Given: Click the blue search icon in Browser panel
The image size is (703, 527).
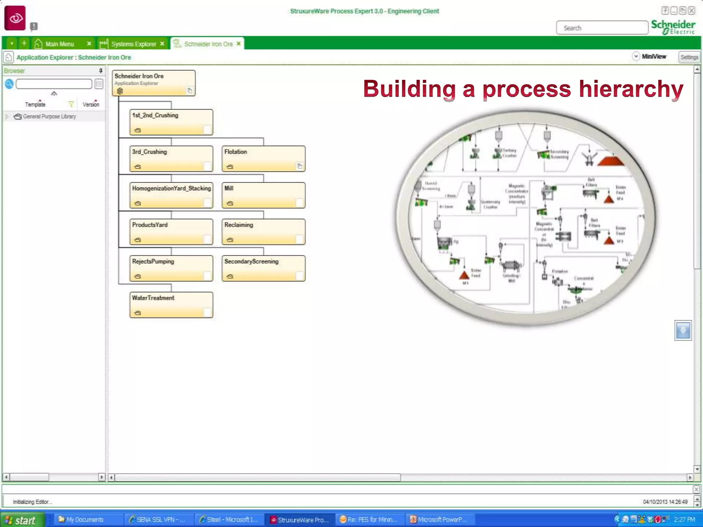Looking at the screenshot, I should [9, 84].
